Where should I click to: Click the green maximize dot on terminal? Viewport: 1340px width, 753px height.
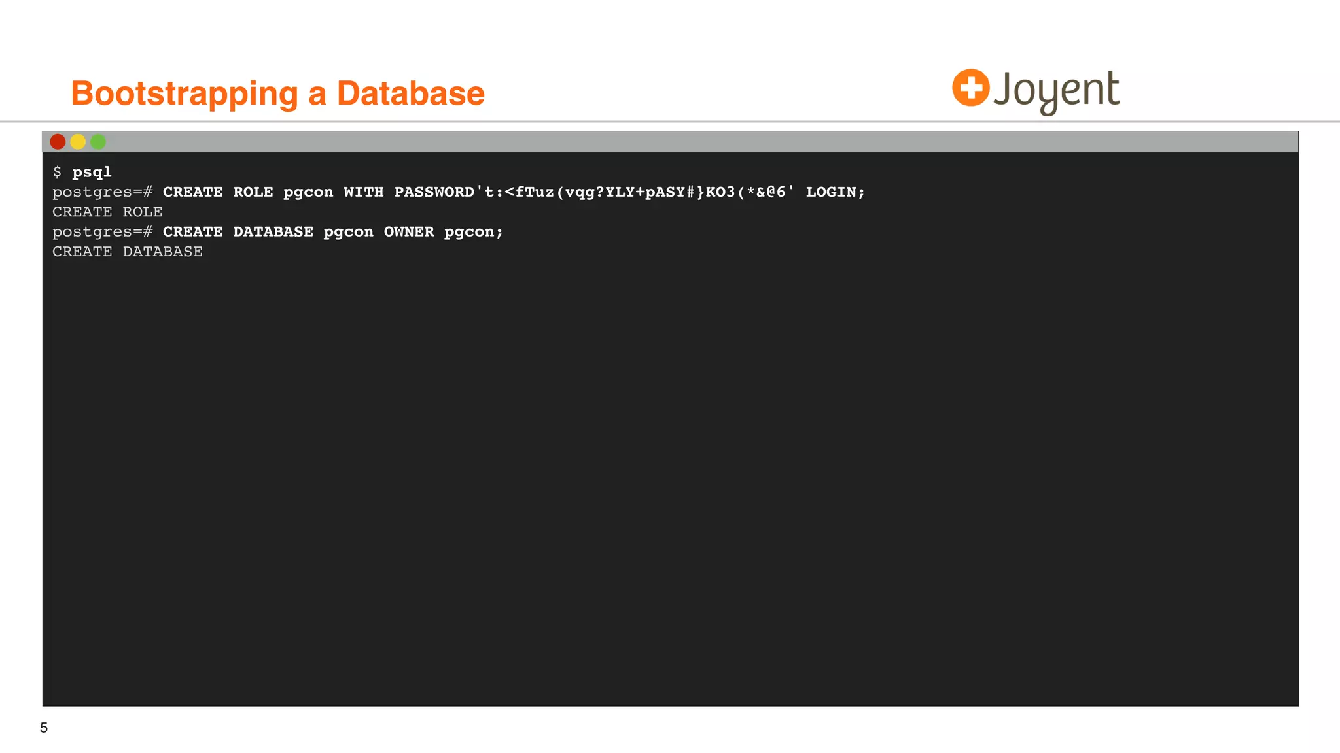tap(98, 142)
